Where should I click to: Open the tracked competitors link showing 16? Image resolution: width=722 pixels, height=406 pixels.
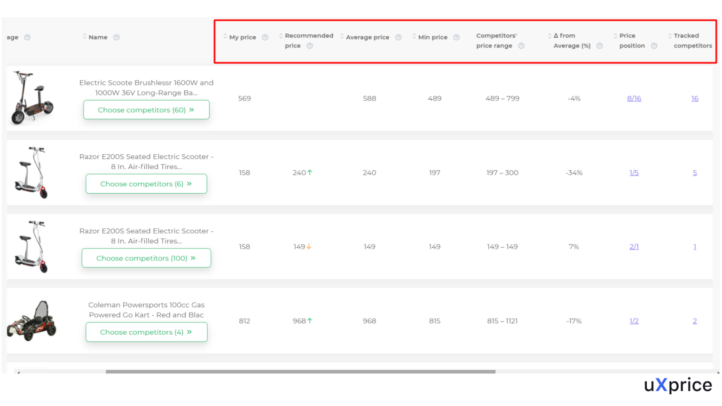[695, 98]
